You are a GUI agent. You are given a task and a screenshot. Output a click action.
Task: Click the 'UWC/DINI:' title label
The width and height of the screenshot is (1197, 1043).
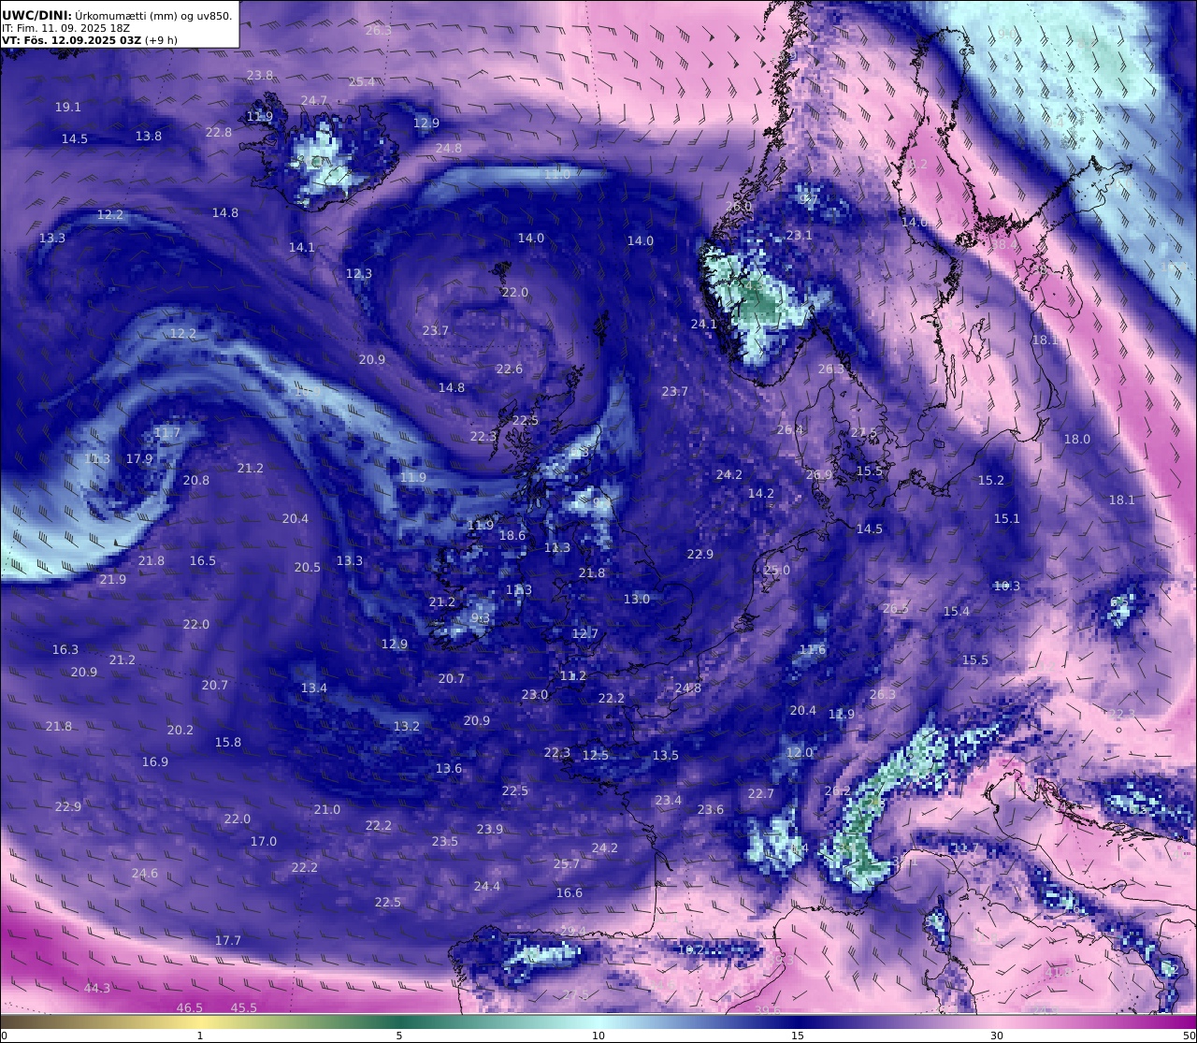point(37,15)
